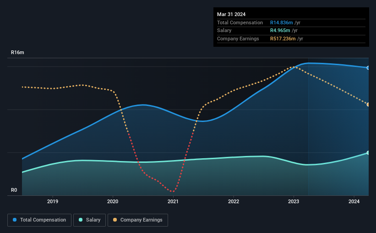376x233 pixels.
Task: Click the R14.836m total compensation value
Action: pyautogui.click(x=282, y=22)
